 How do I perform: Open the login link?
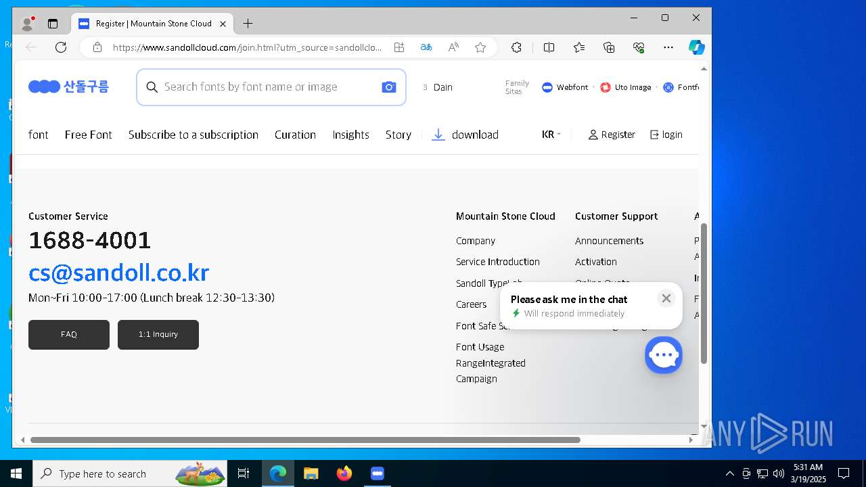coord(666,135)
